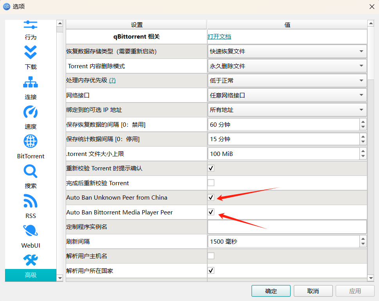Image resolution: width=379 pixels, height=301 pixels.
Task: Select the 下载 tab label
Action: coord(31,67)
